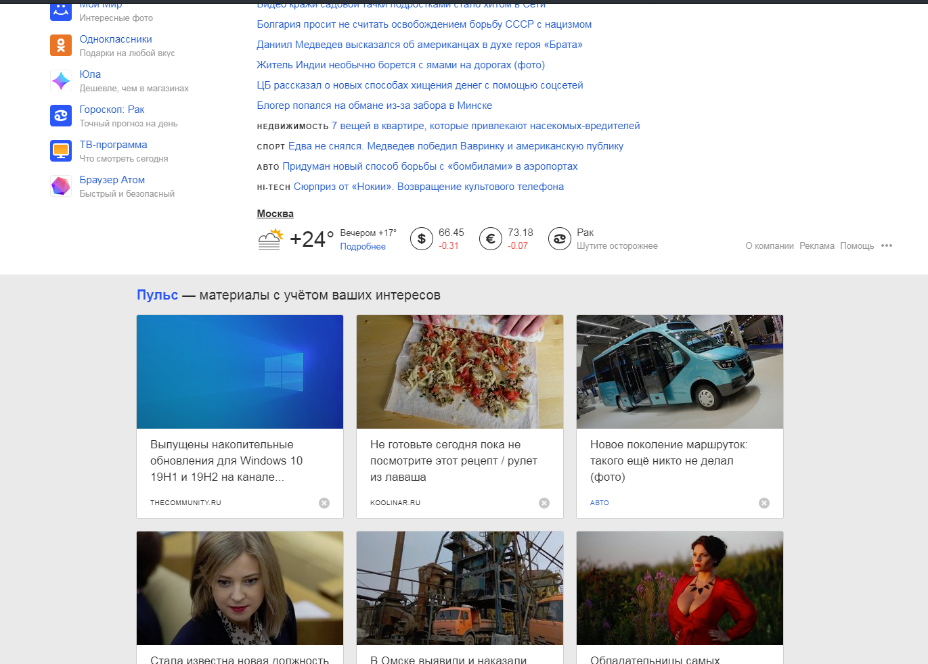Viewport: 928px width, 664px height.
Task: Dismiss the Windows 10 news card
Action: (x=324, y=503)
